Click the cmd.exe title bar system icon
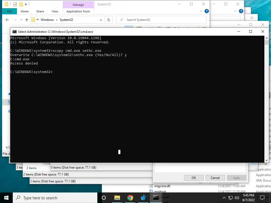The height and width of the screenshot is (203, 271). click(15, 32)
